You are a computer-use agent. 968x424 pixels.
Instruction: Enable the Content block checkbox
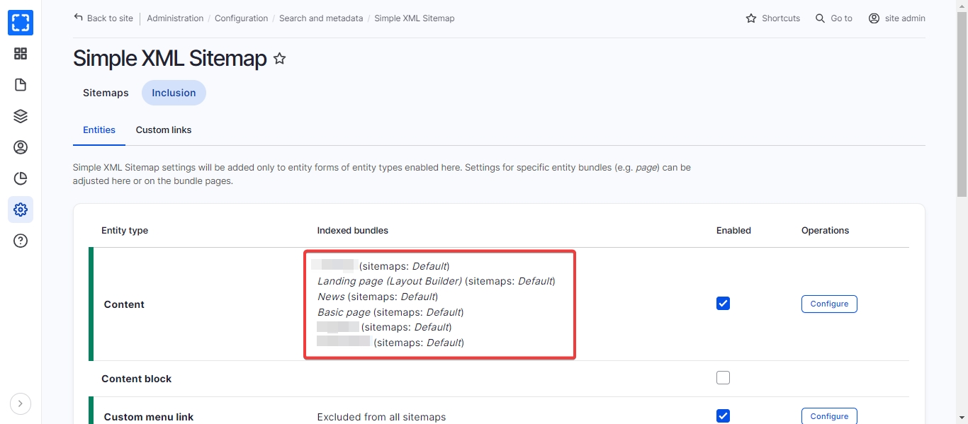point(723,378)
